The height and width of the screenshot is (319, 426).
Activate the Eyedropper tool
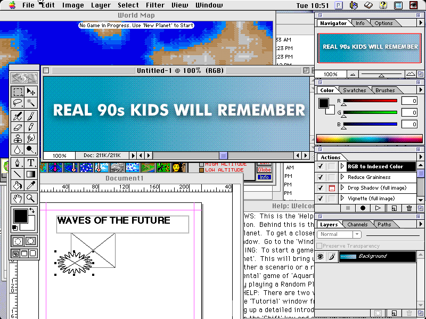[31, 186]
